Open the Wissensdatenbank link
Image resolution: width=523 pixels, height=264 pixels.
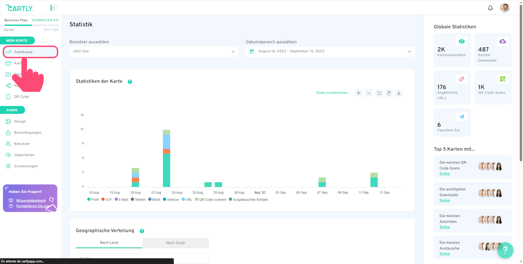(x=31, y=201)
